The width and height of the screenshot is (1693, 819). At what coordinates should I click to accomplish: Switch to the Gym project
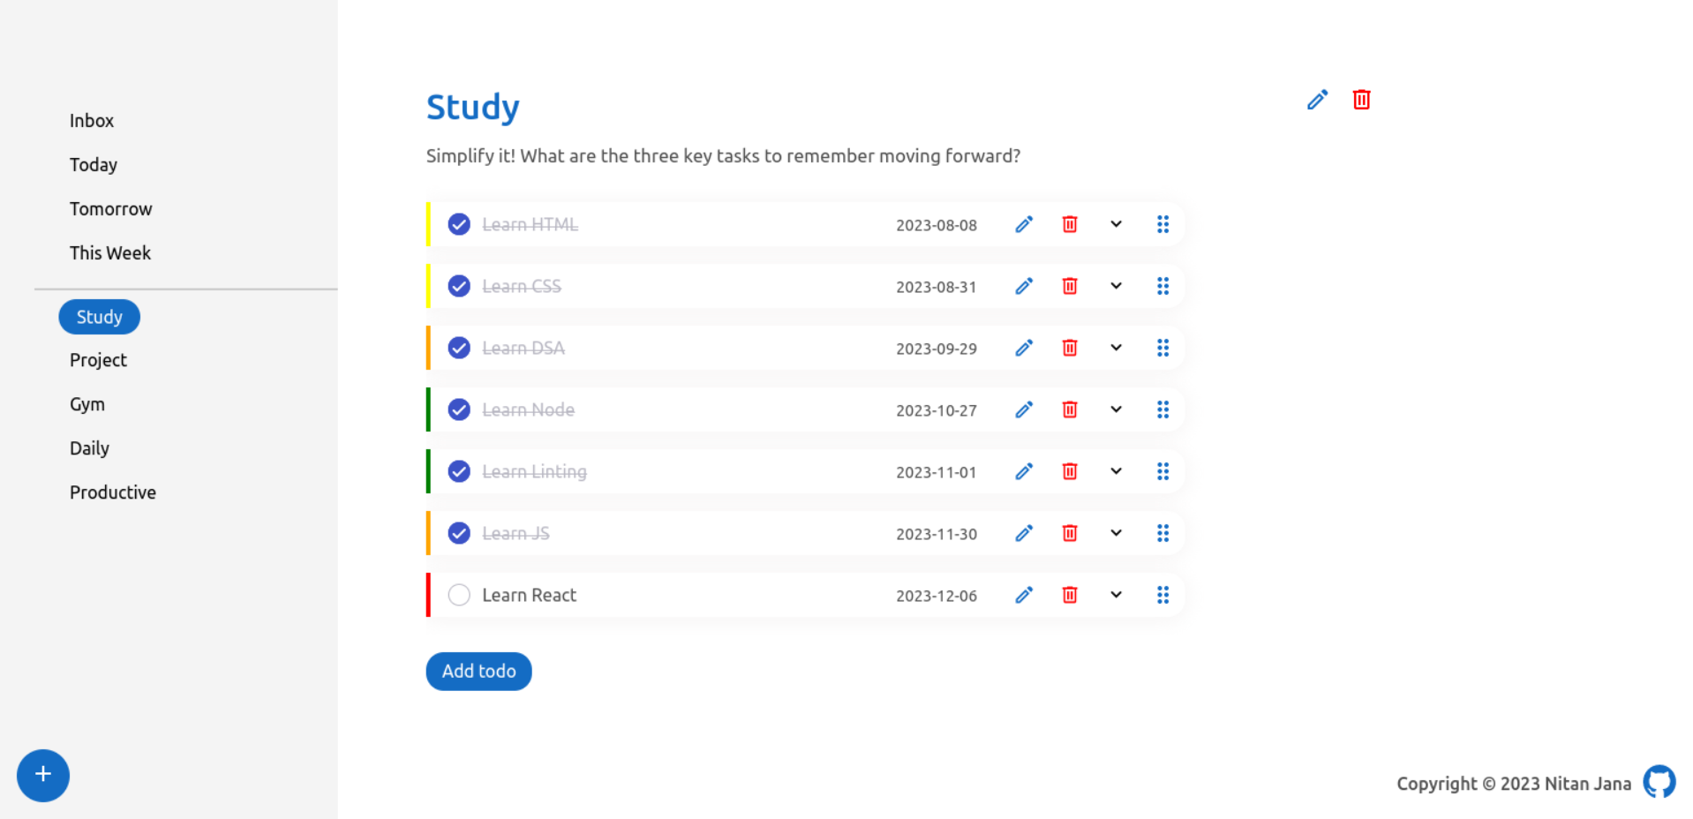click(87, 404)
